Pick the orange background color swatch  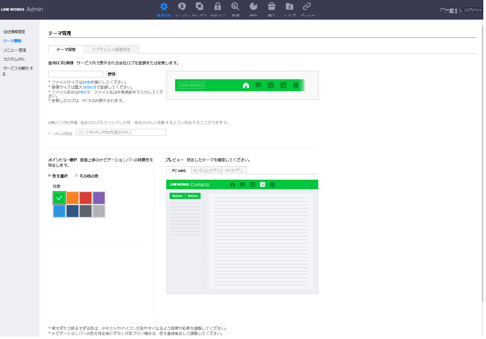pyautogui.click(x=72, y=198)
